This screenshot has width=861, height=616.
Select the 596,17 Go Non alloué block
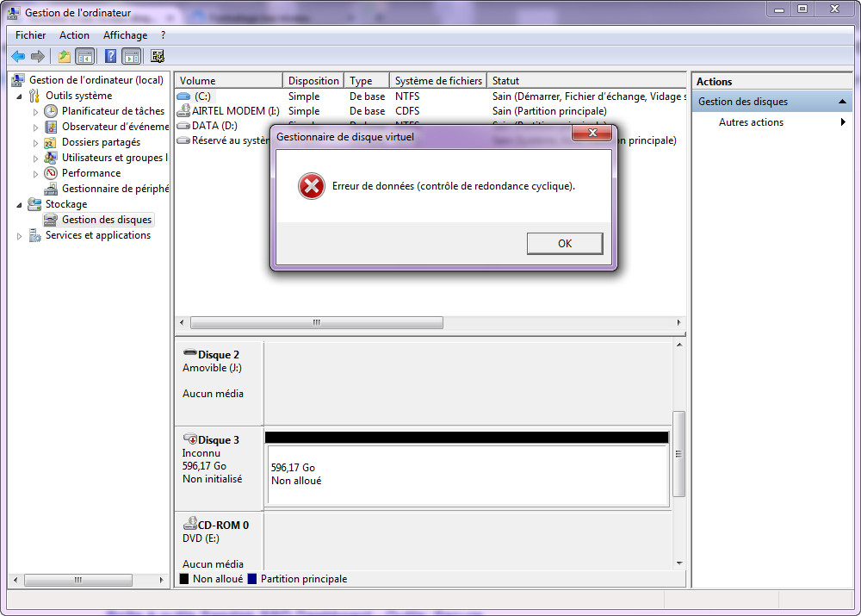(468, 475)
